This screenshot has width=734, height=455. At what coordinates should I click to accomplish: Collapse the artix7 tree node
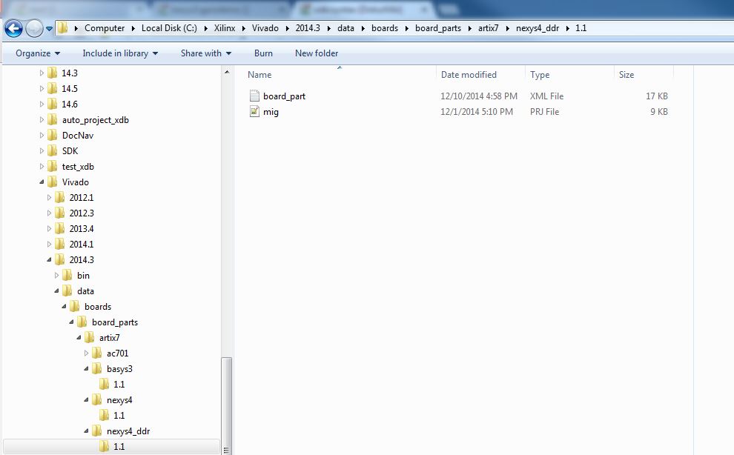[x=79, y=337]
